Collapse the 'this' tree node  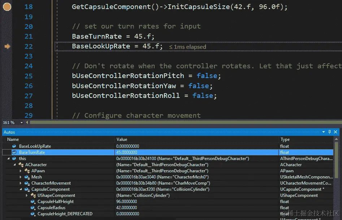coord(9,159)
